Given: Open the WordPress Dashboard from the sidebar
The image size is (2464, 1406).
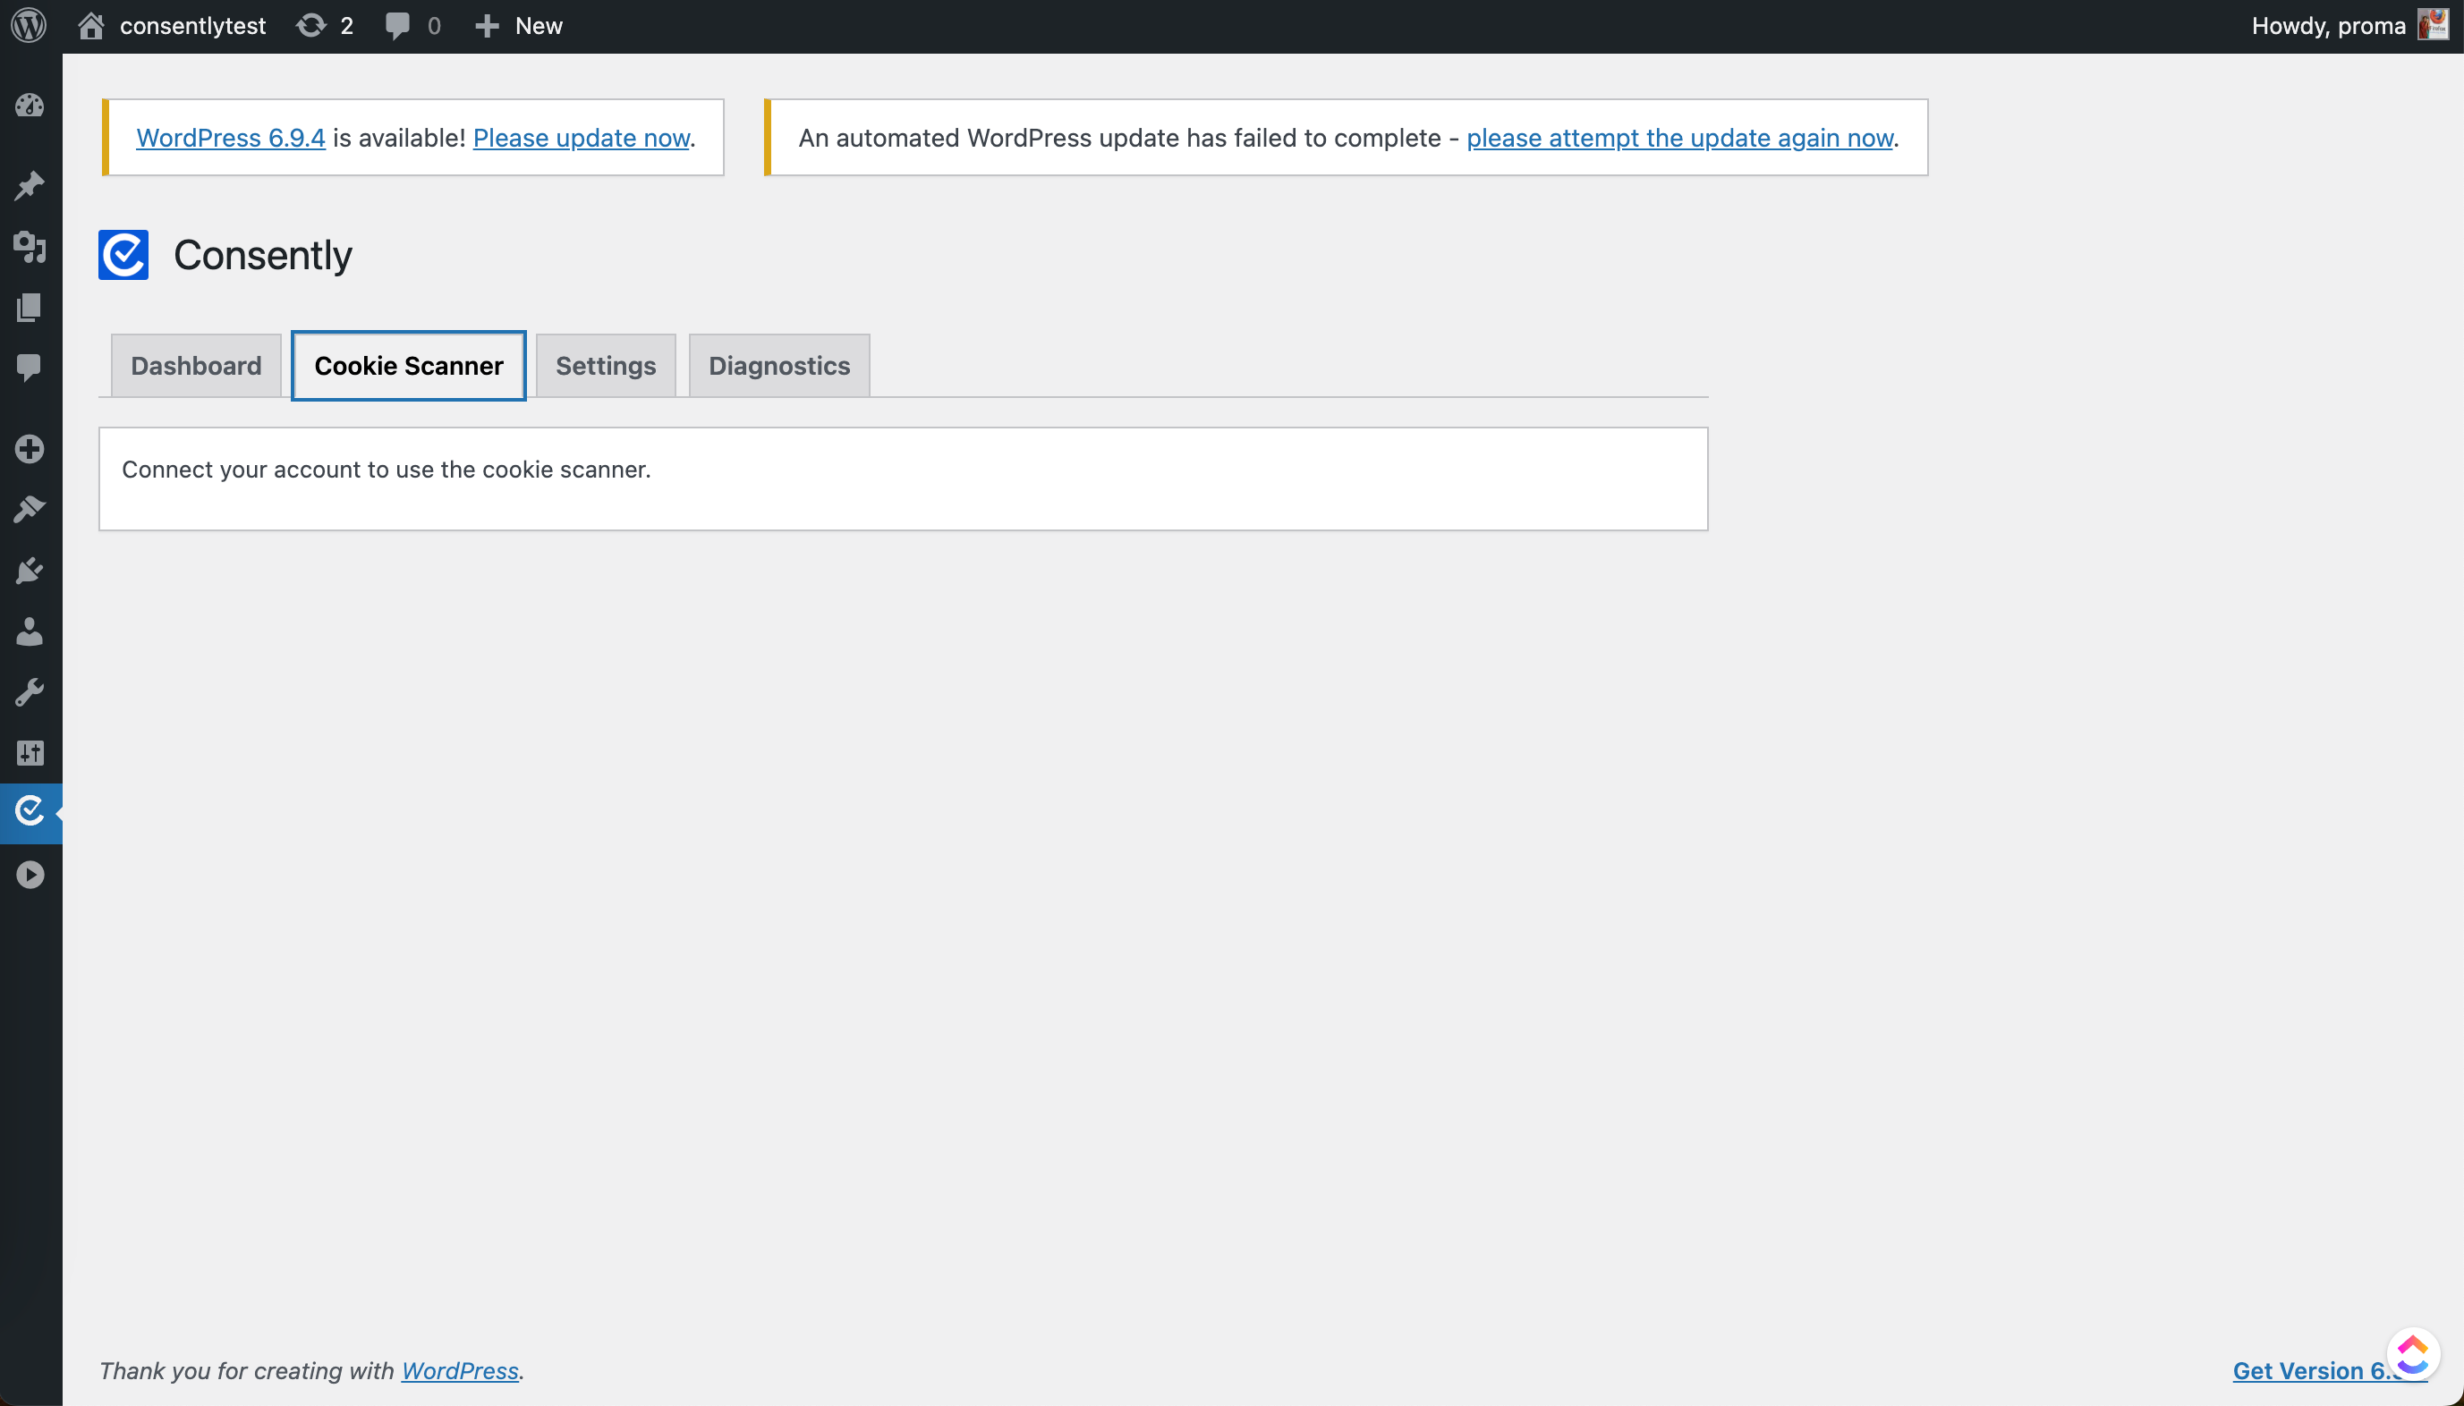Looking at the screenshot, I should (30, 106).
